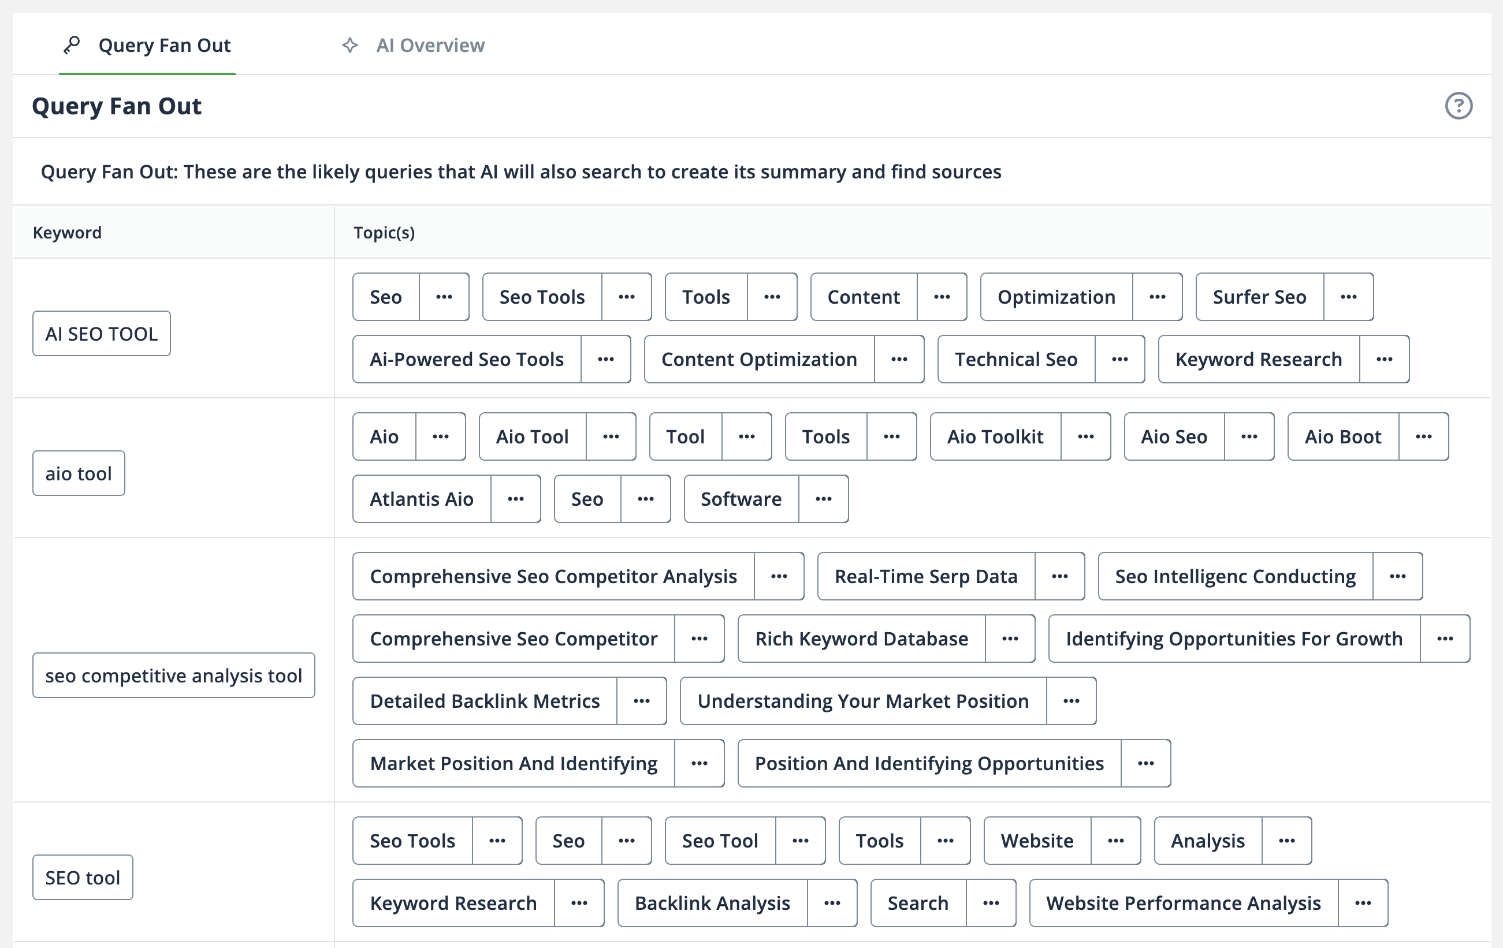Select the Atlantis Aio topic chip

click(422, 499)
